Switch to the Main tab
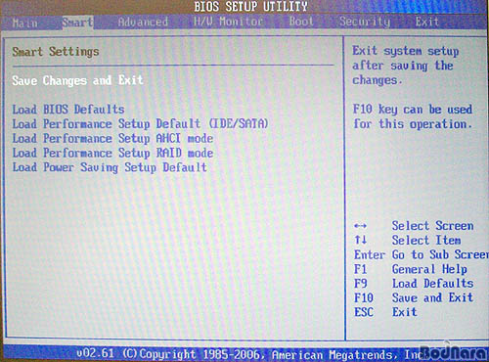The width and height of the screenshot is (489, 362). point(24,23)
